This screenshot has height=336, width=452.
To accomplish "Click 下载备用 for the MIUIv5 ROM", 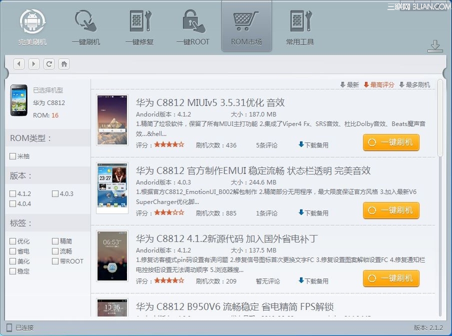I will [x=313, y=145].
